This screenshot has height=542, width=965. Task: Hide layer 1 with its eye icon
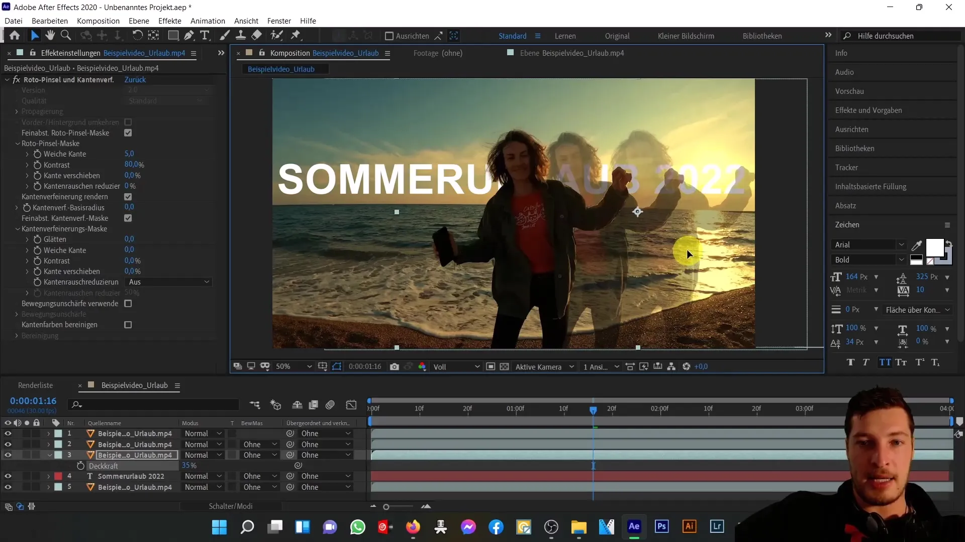8,434
